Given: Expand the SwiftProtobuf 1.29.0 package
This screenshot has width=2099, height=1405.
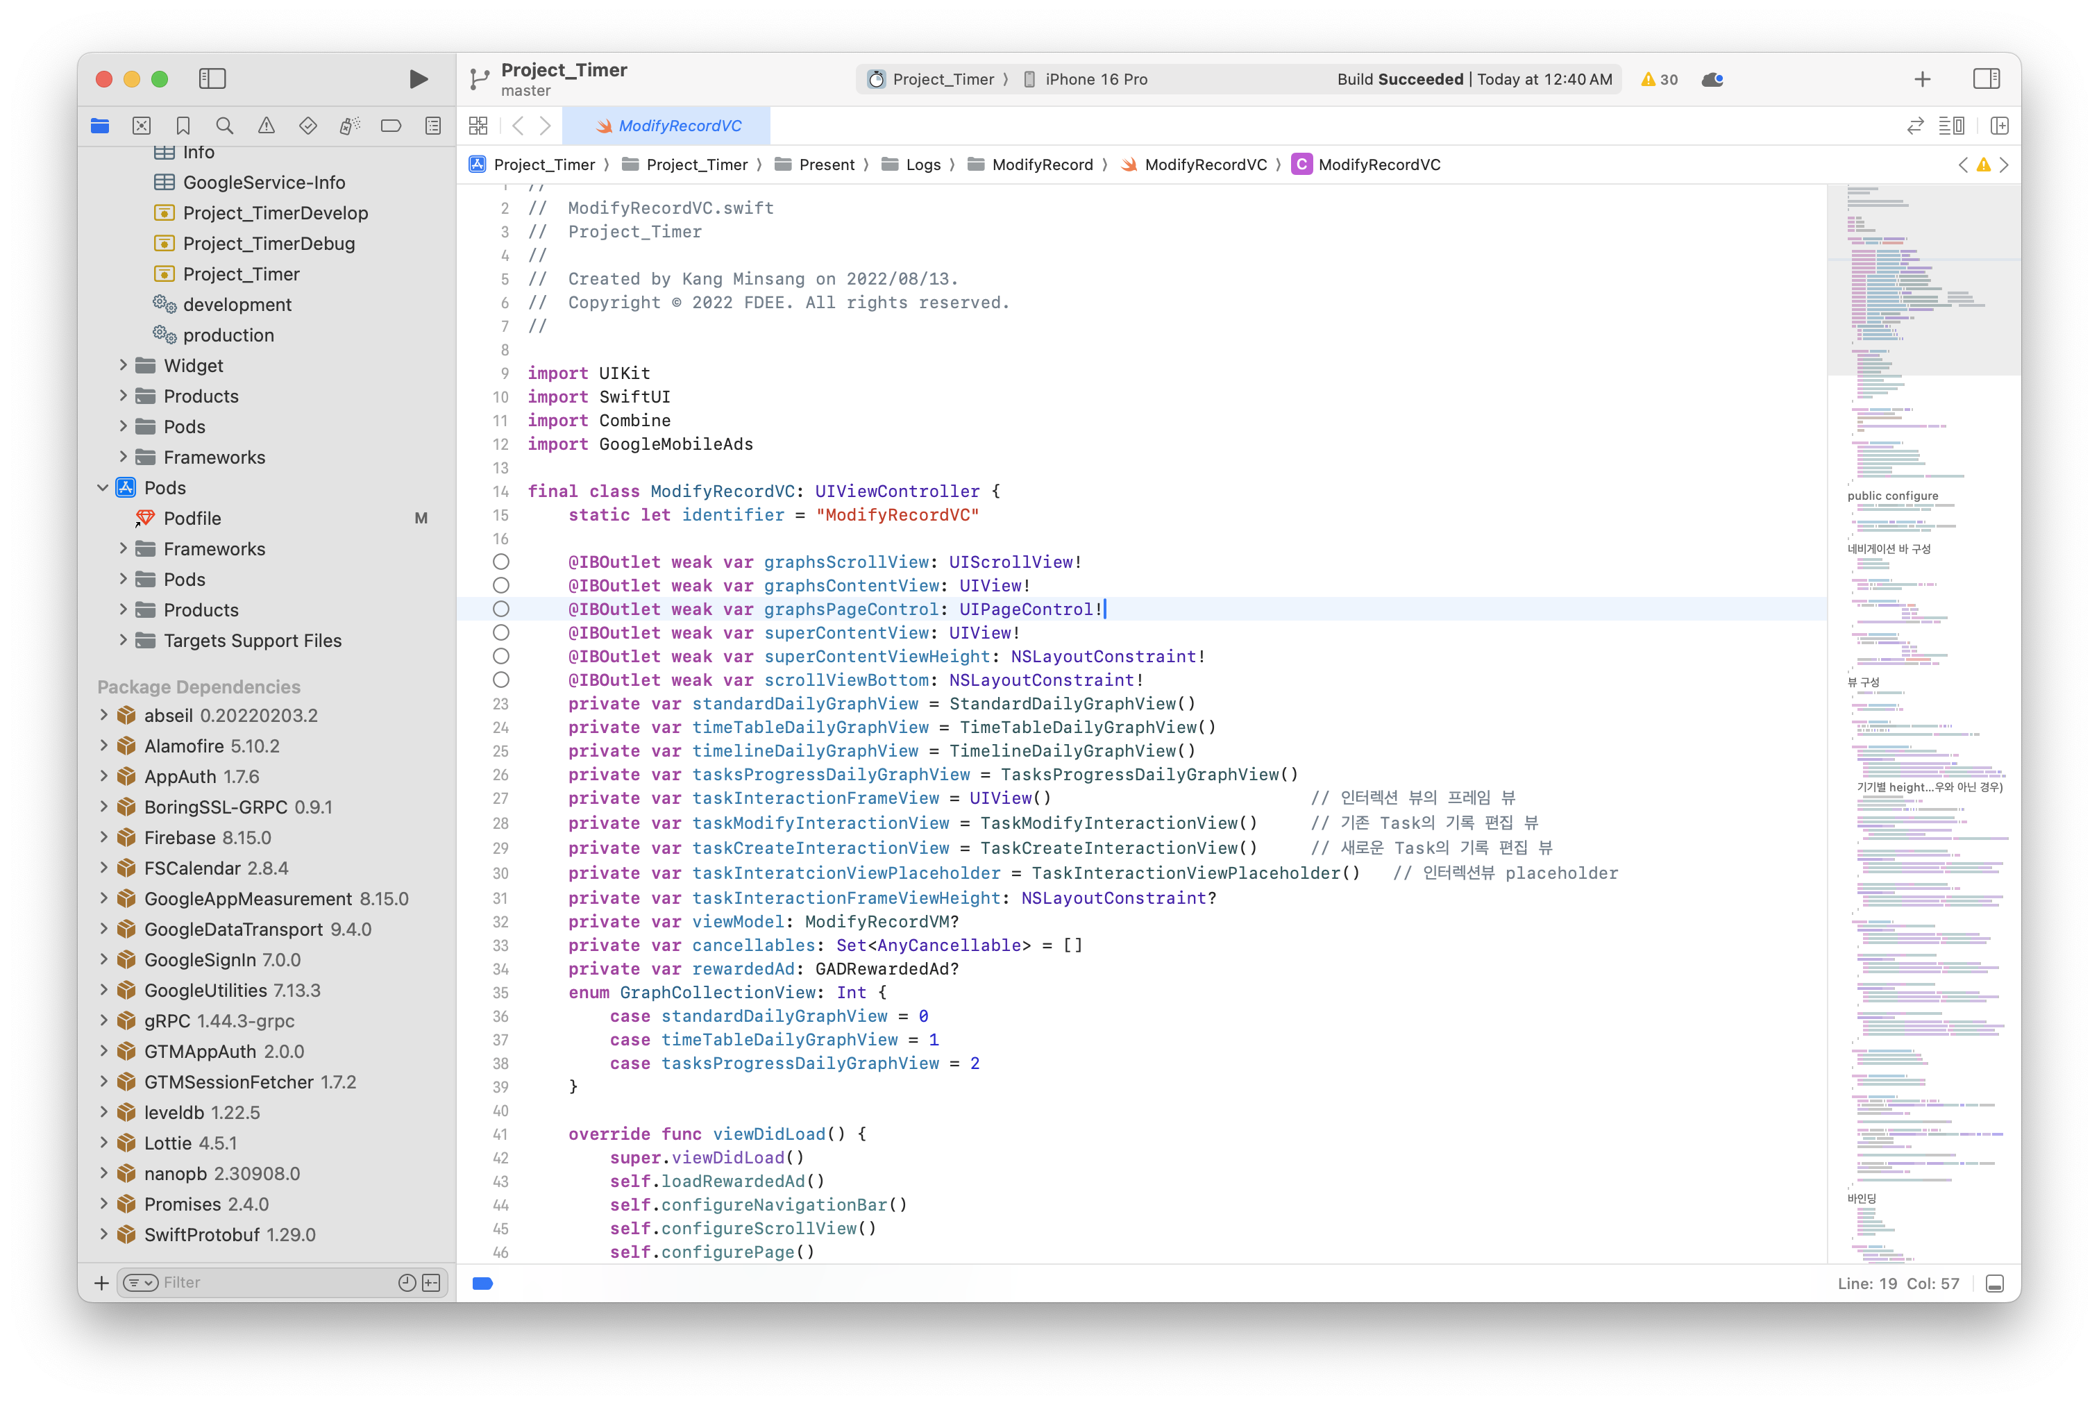Looking at the screenshot, I should pos(103,1234).
